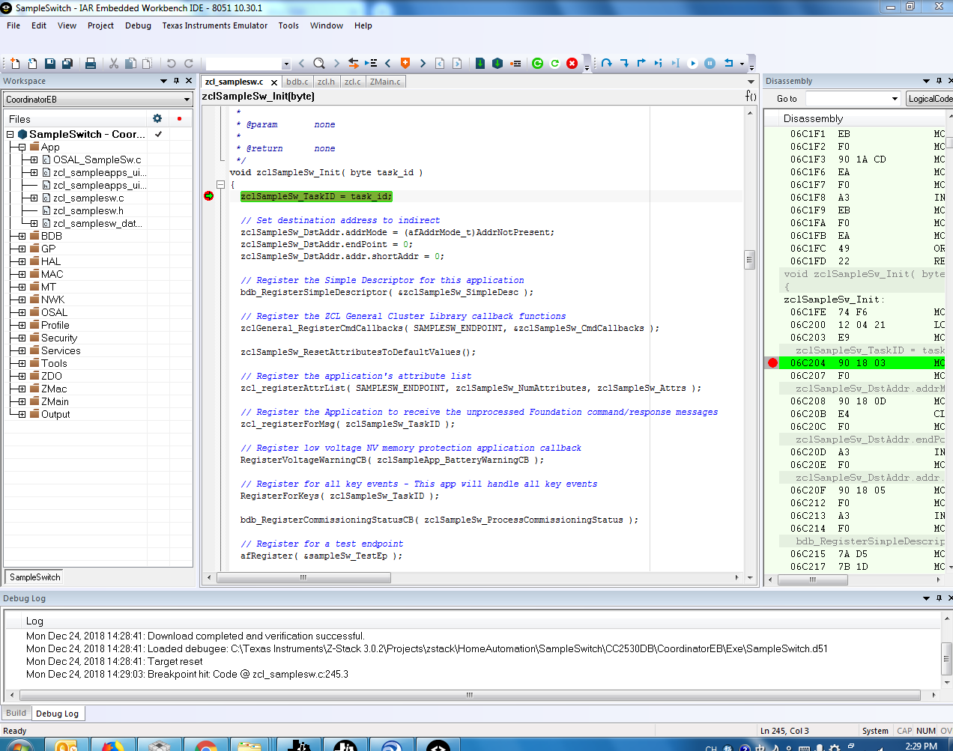This screenshot has height=751, width=953.
Task: Toggle the breakpoint on zclSampleSw_TaskID line
Action: [209, 196]
